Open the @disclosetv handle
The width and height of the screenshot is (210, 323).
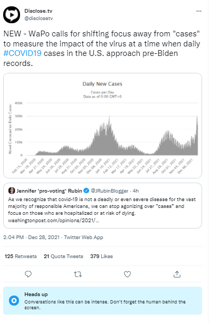tap(39, 18)
